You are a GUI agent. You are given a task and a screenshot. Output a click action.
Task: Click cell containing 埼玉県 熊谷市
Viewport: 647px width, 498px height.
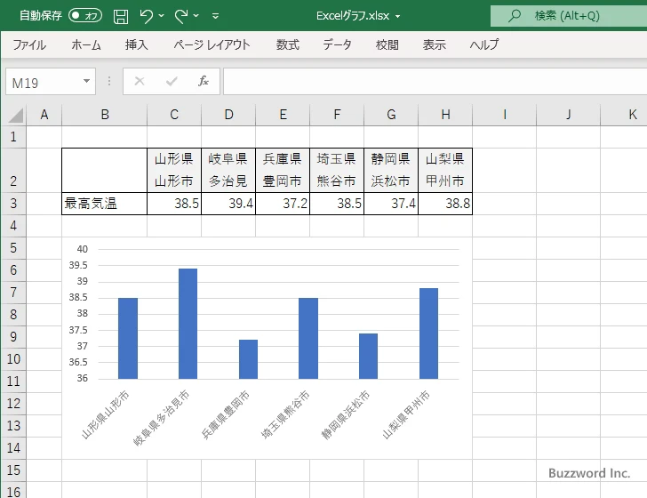point(337,170)
